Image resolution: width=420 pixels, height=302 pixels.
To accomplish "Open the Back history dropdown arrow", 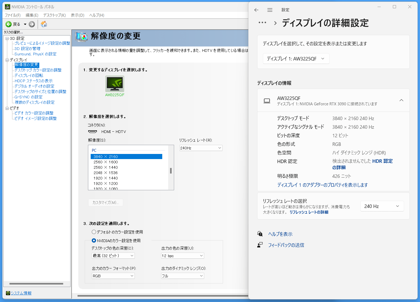I will (25, 24).
